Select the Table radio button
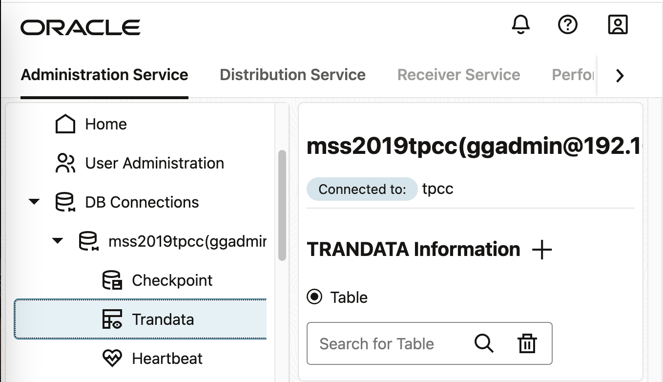 [314, 297]
